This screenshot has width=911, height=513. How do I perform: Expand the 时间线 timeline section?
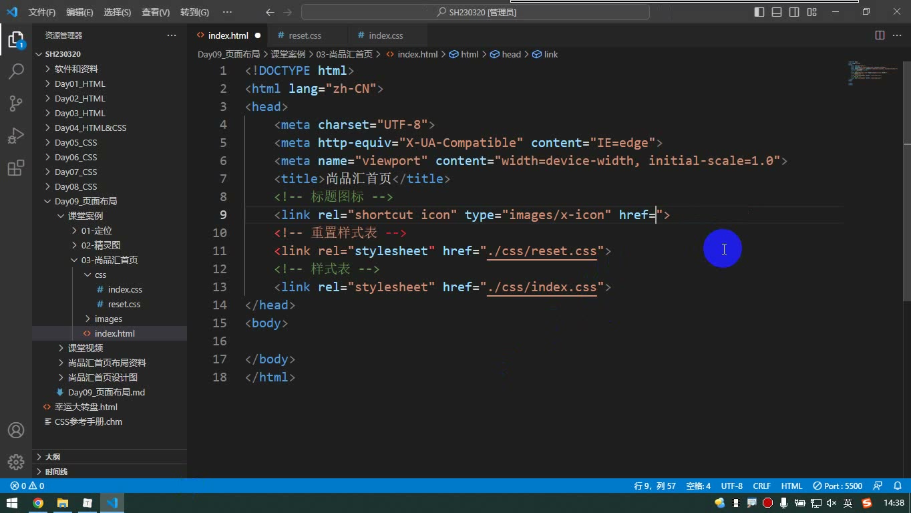[x=110, y=472]
